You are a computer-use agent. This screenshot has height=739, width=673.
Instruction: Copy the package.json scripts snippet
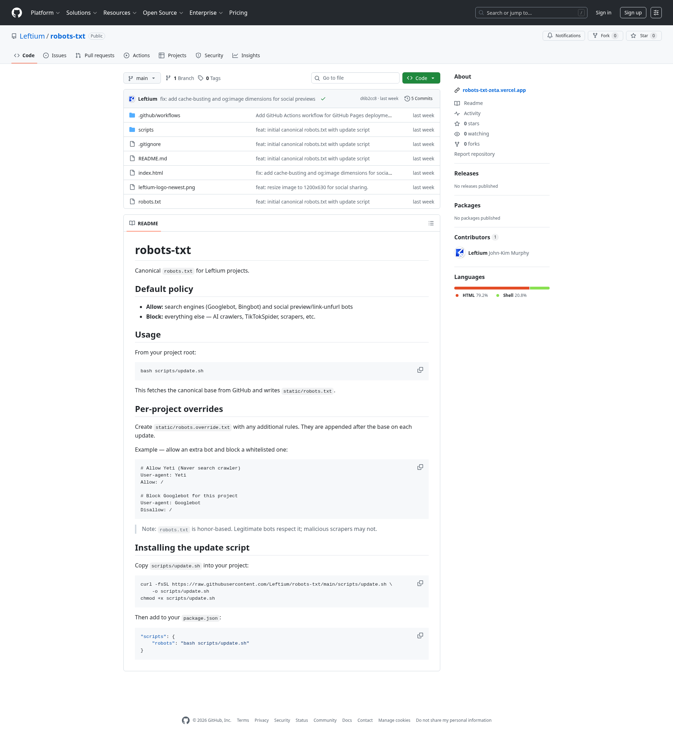tap(420, 635)
